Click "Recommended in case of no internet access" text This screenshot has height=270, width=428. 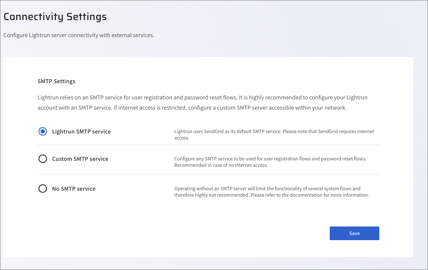tap(221, 165)
